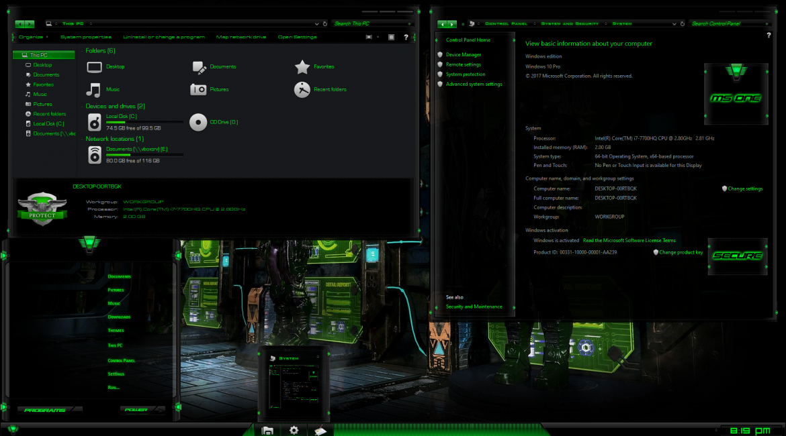Open the System protection link

pyautogui.click(x=465, y=74)
